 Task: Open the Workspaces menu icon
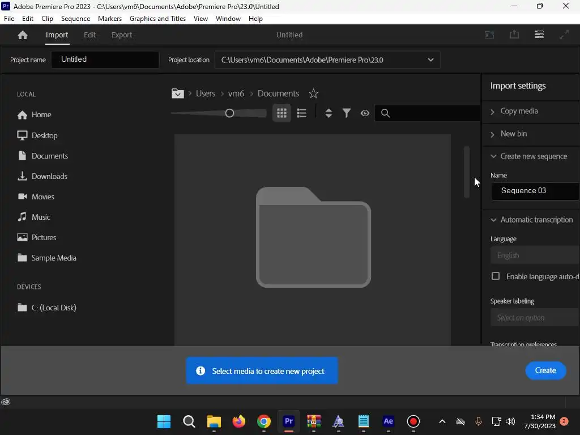point(539,35)
